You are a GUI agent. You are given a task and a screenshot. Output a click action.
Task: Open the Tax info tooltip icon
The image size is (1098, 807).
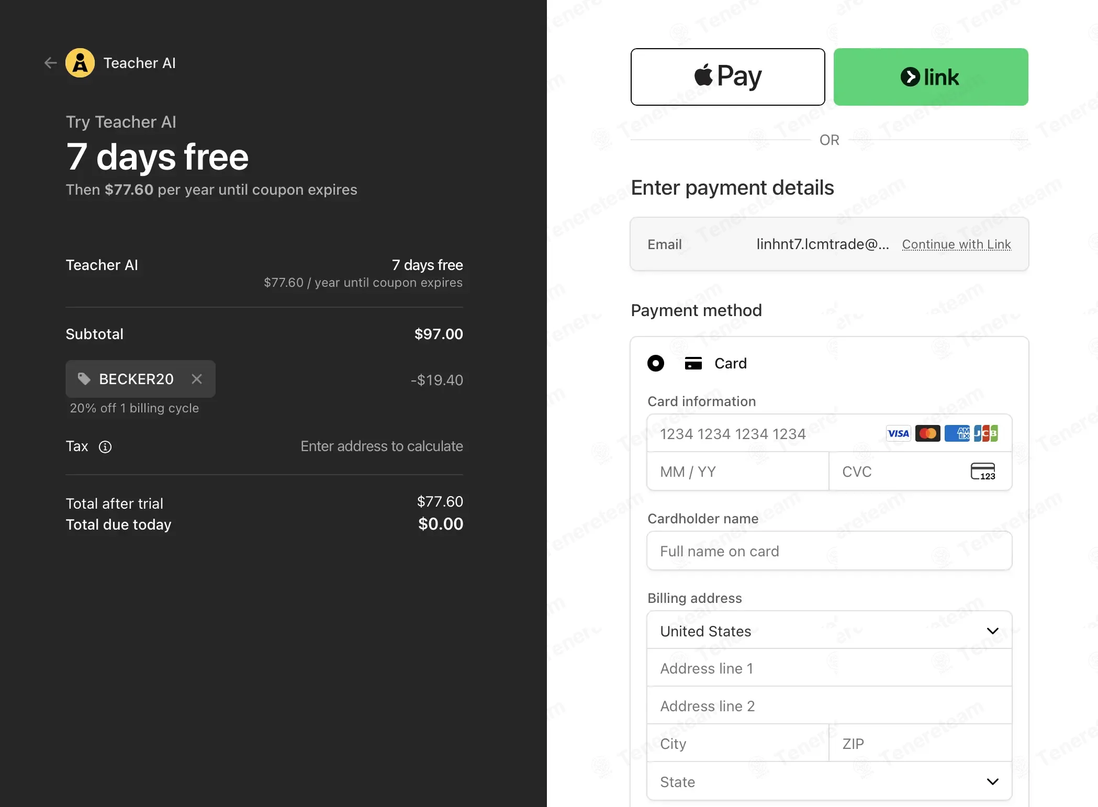point(105,446)
